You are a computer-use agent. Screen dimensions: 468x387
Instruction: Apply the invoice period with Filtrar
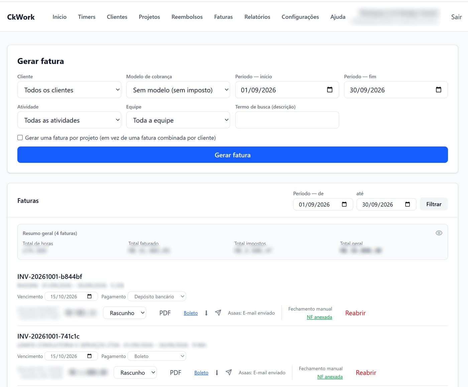[x=434, y=204]
